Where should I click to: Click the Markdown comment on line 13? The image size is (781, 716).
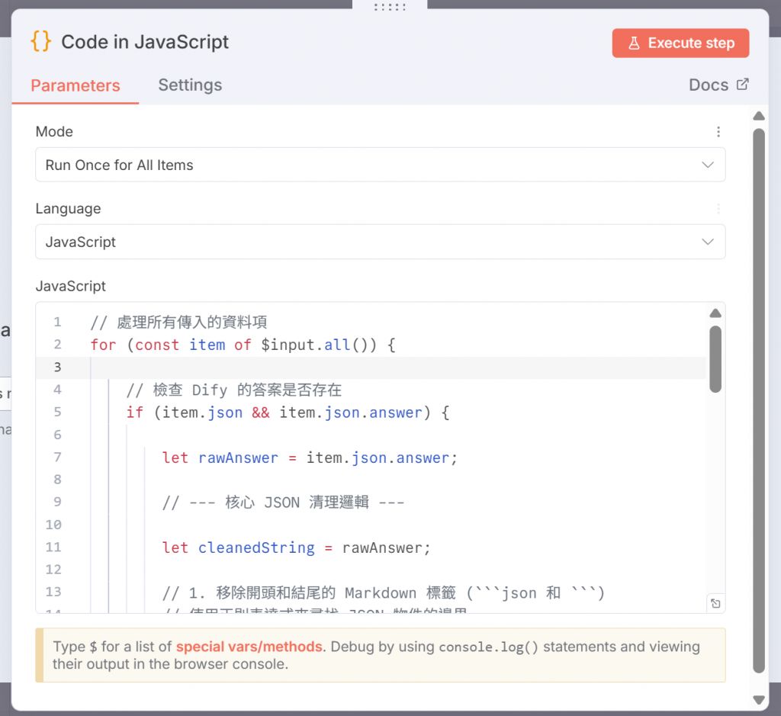(x=384, y=592)
